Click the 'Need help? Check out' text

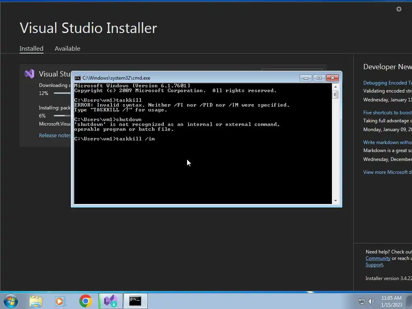tap(389, 252)
